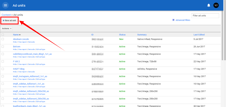
Task: Click the 'Native Infeed, Responsive' summary text
Action: [150, 39]
